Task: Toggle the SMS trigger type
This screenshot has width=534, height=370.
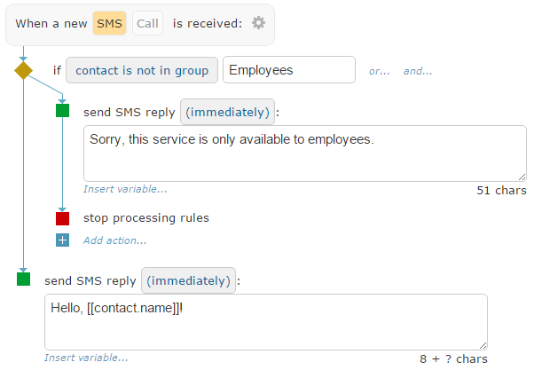Action: (109, 23)
